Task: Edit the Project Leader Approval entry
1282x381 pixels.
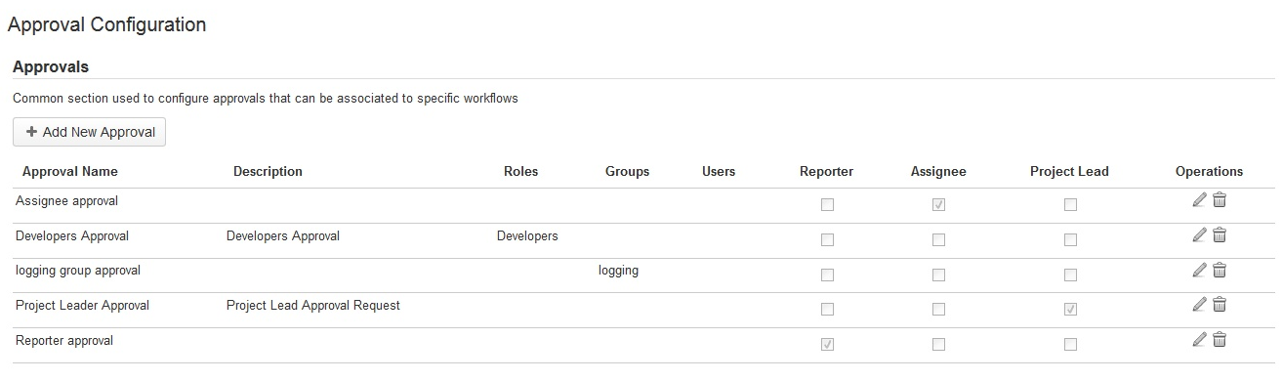Action: click(x=1199, y=305)
